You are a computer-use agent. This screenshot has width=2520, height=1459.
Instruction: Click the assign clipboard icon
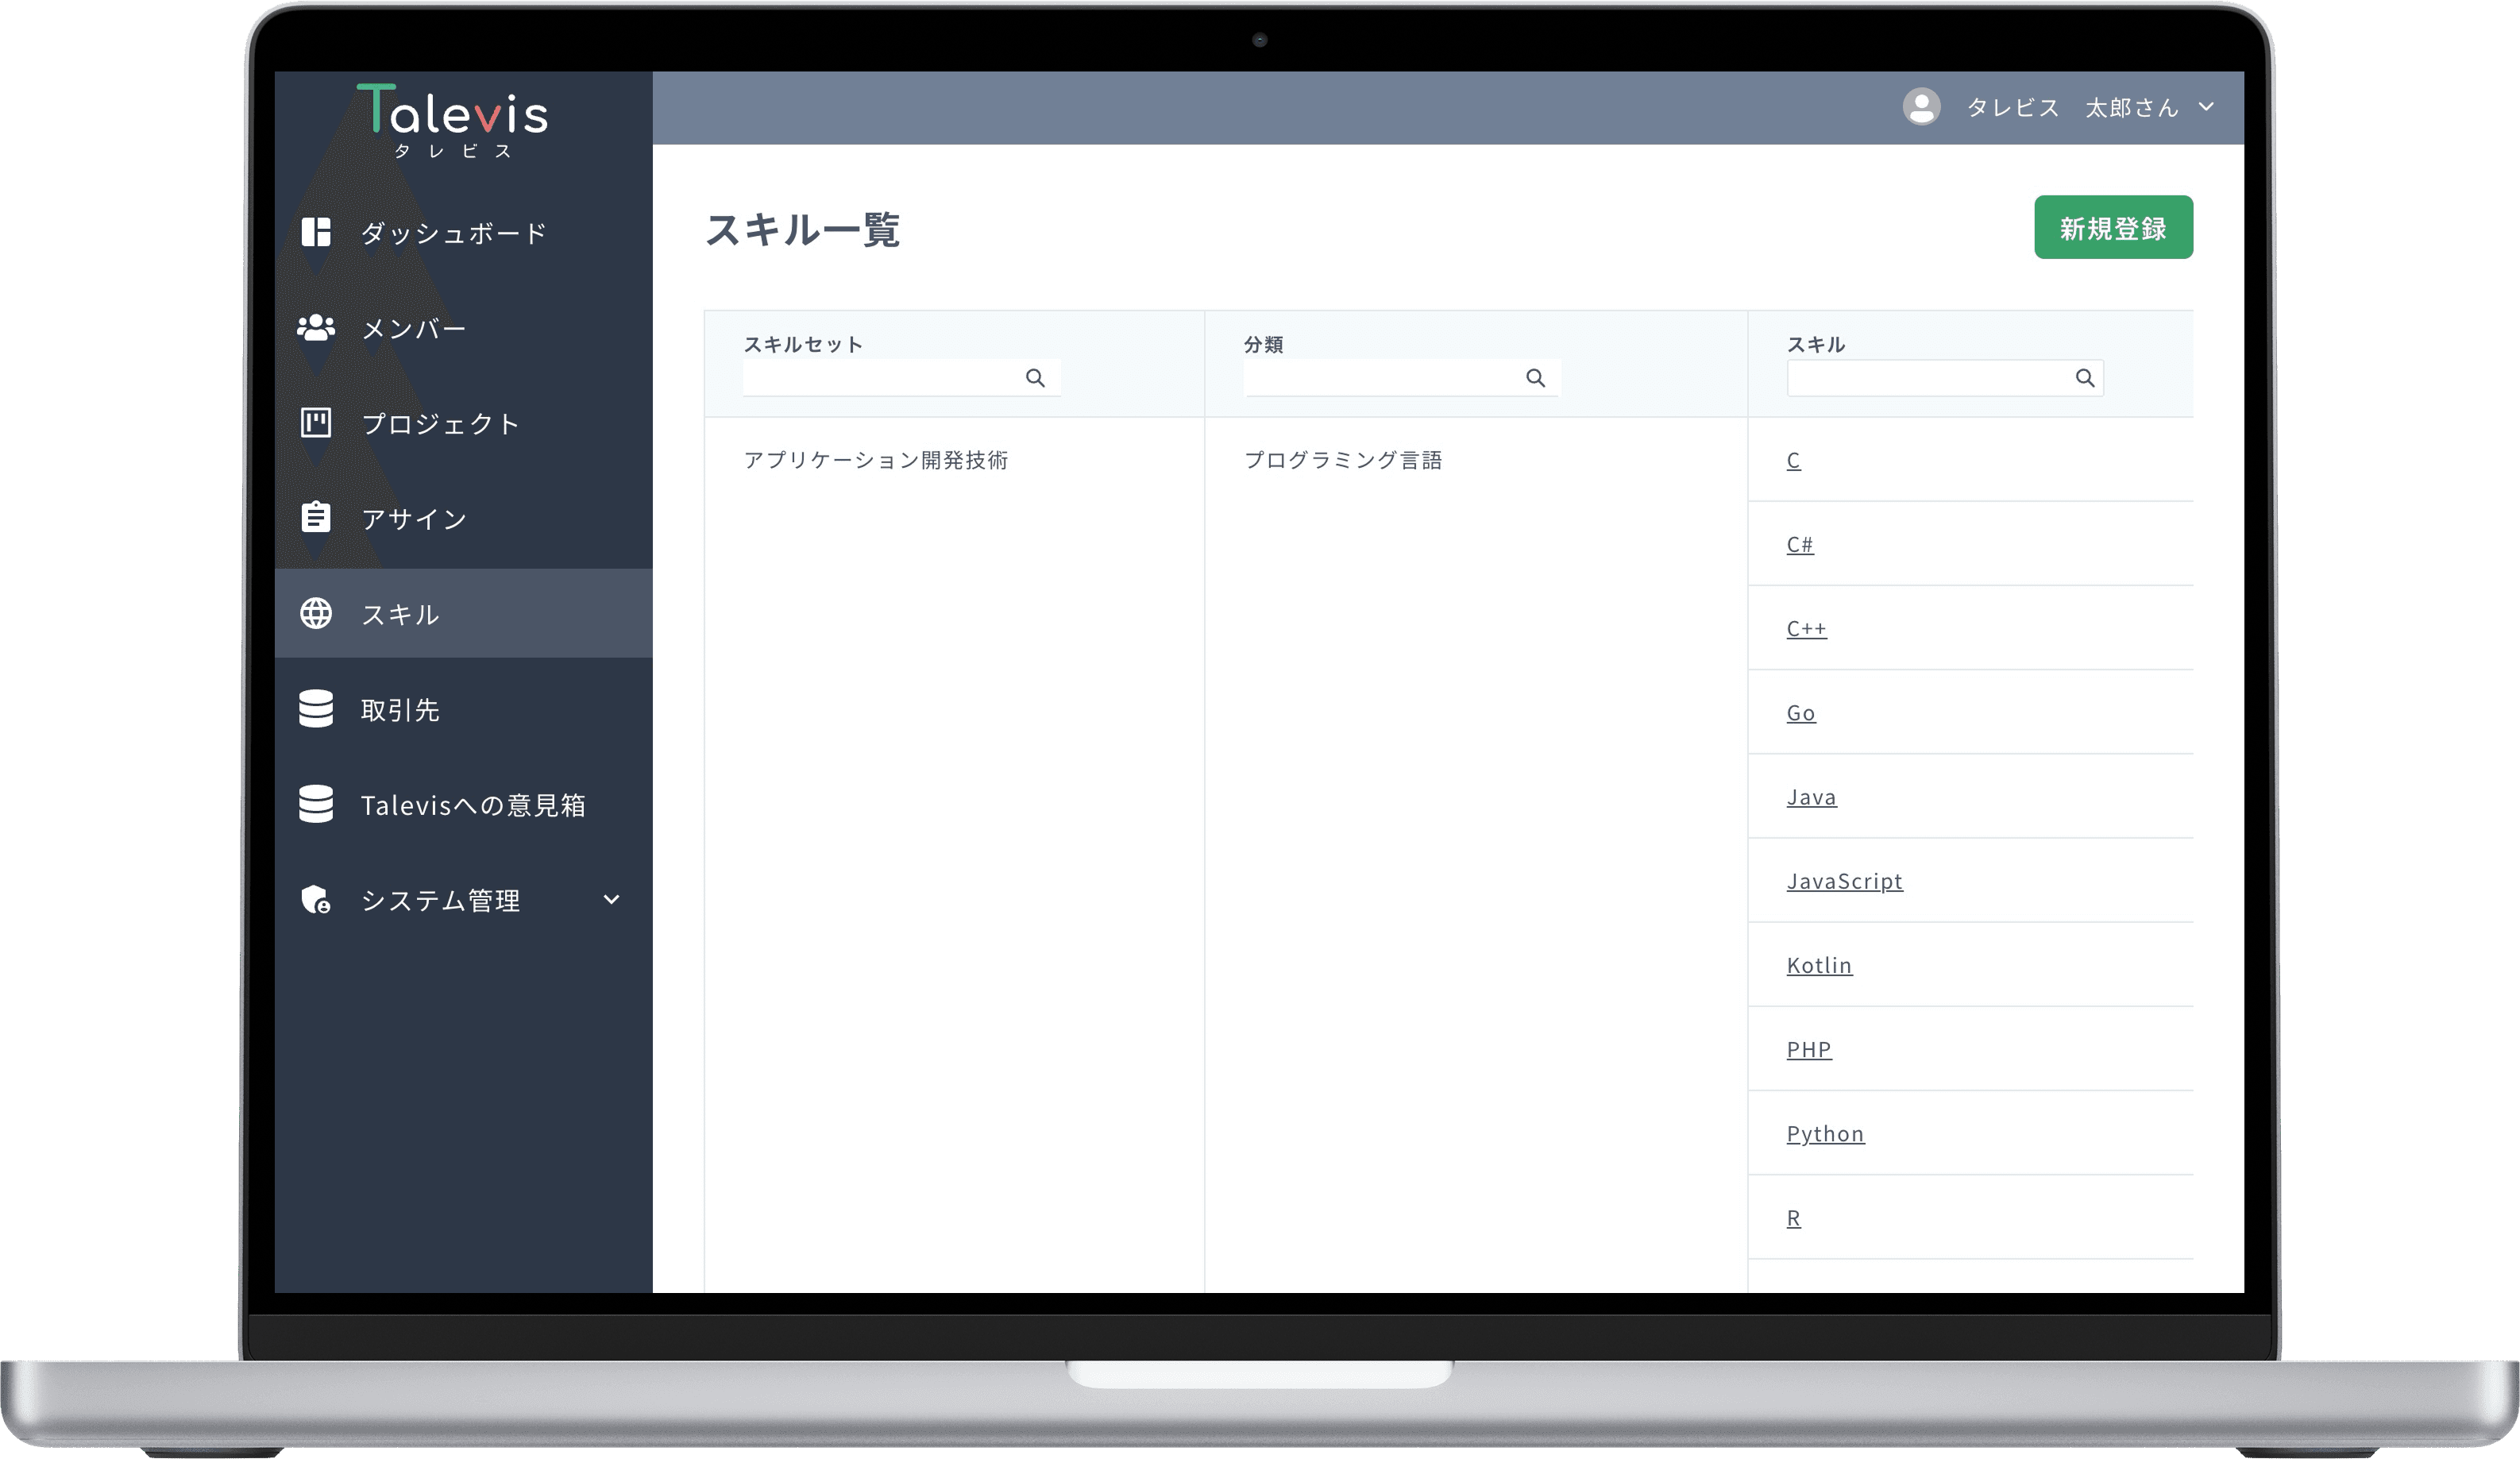click(316, 517)
